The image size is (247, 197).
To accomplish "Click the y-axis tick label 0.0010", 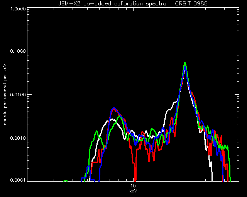I will 18,138.
